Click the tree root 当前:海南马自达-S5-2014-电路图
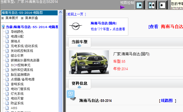The height and width of the screenshot is (112, 183). click(32, 27)
